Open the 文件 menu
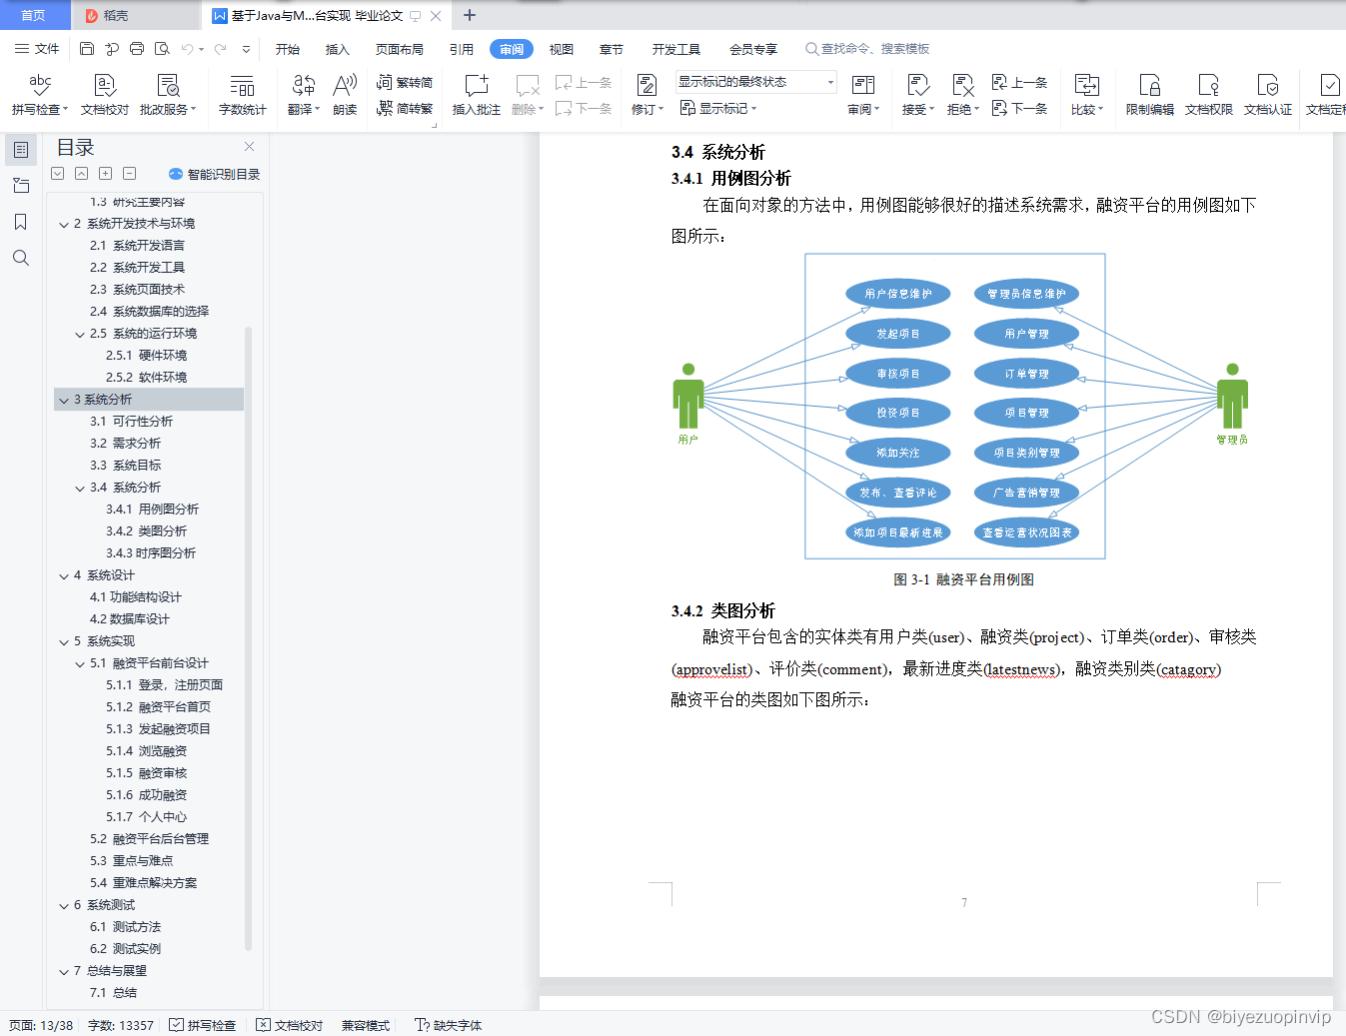 pyautogui.click(x=37, y=48)
